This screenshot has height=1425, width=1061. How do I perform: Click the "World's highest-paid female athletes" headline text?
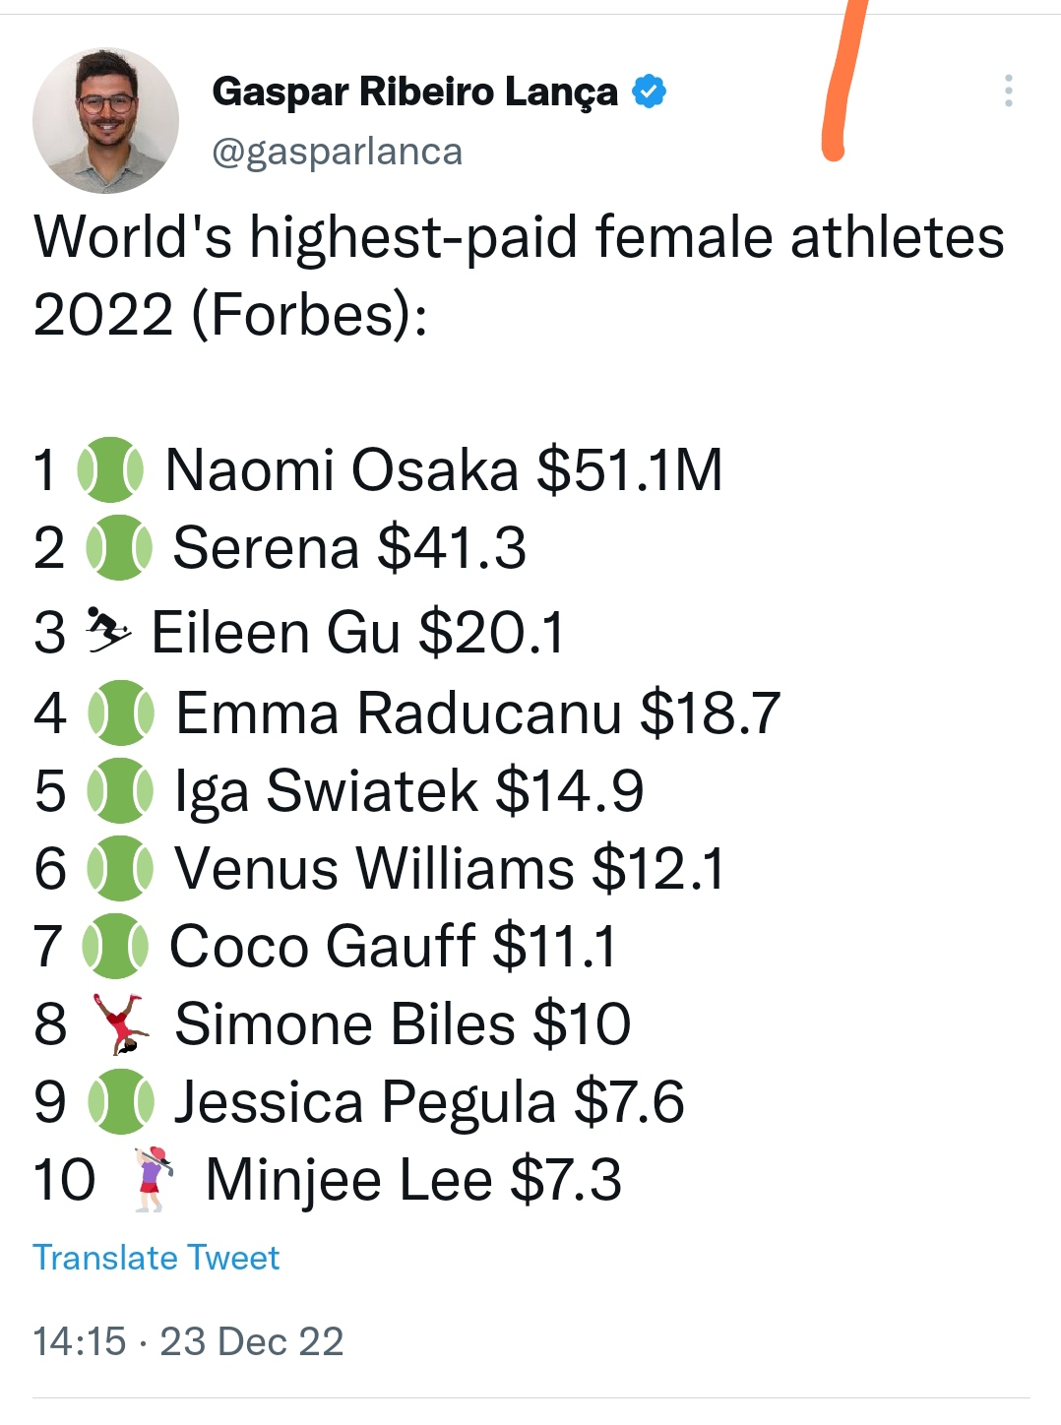click(519, 238)
